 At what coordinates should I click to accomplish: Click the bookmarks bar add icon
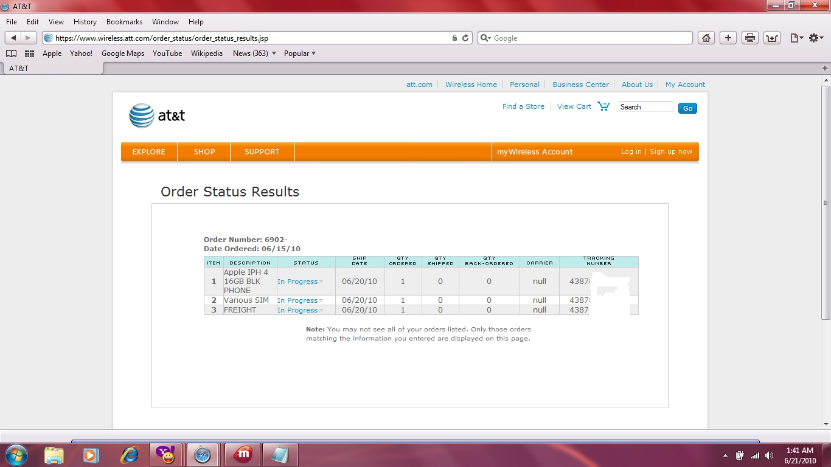(x=771, y=38)
